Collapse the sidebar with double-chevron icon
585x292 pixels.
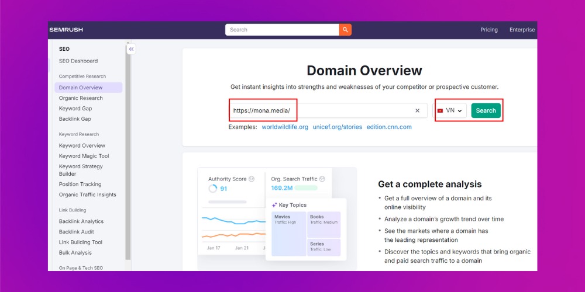pyautogui.click(x=131, y=49)
